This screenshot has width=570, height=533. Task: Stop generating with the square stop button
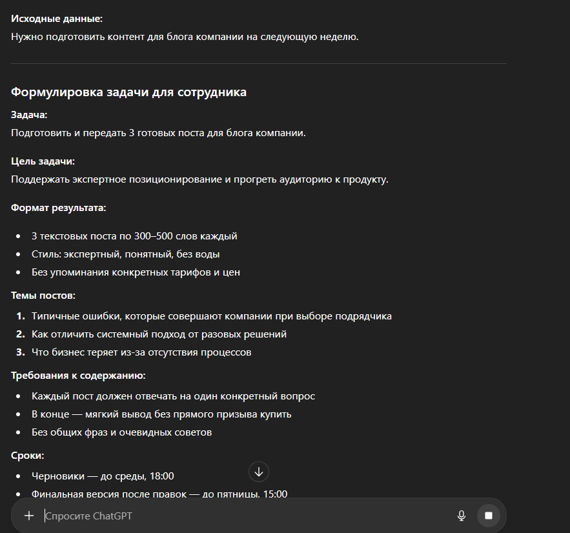pyautogui.click(x=489, y=516)
